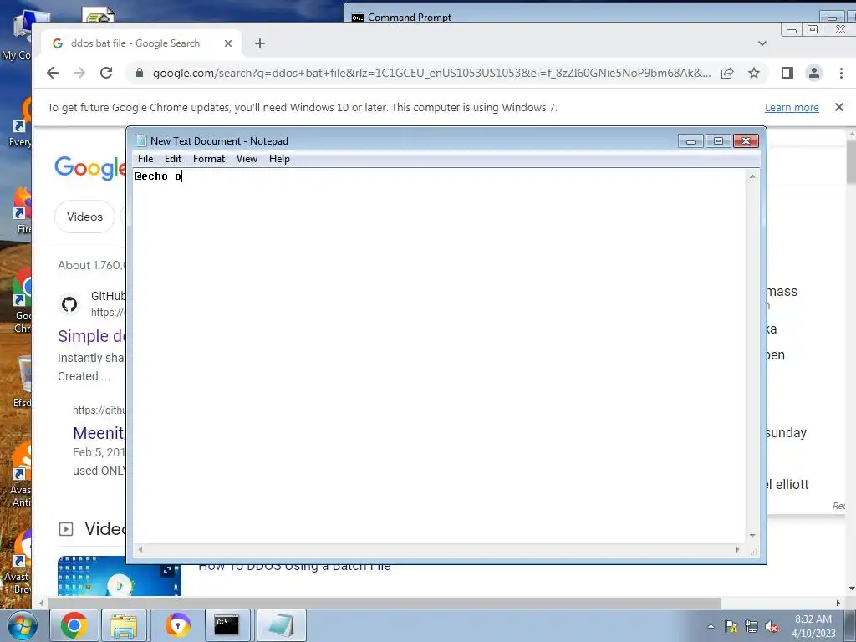This screenshot has width=856, height=642.
Task: Close the Notepad window
Action: coord(746,141)
